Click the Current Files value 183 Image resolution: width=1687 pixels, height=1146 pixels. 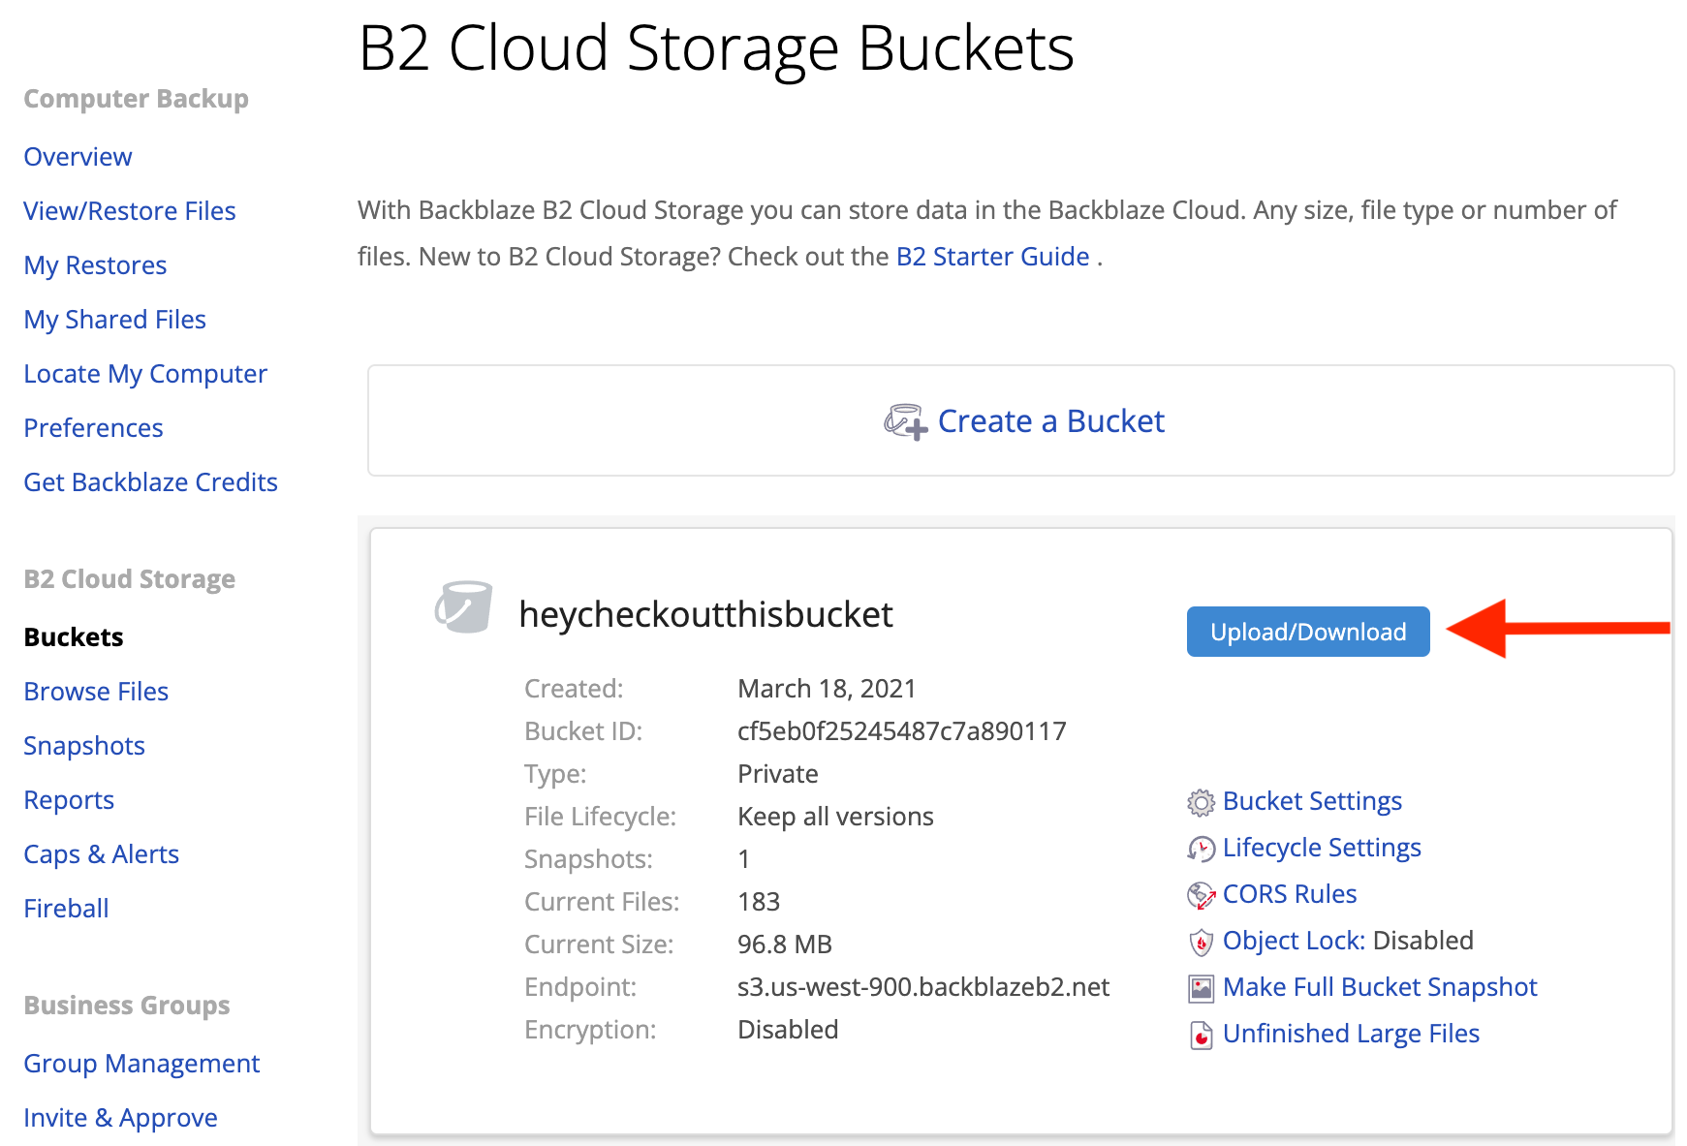click(759, 902)
